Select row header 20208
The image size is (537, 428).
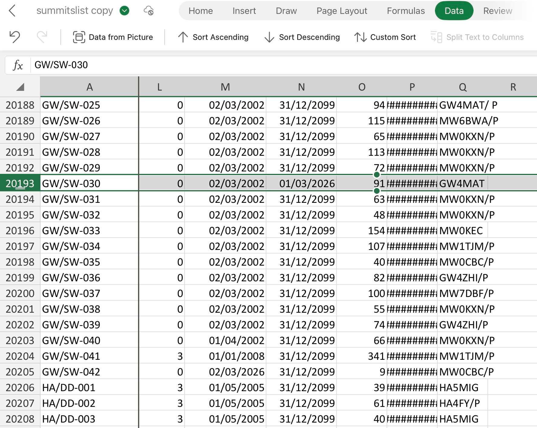point(20,419)
